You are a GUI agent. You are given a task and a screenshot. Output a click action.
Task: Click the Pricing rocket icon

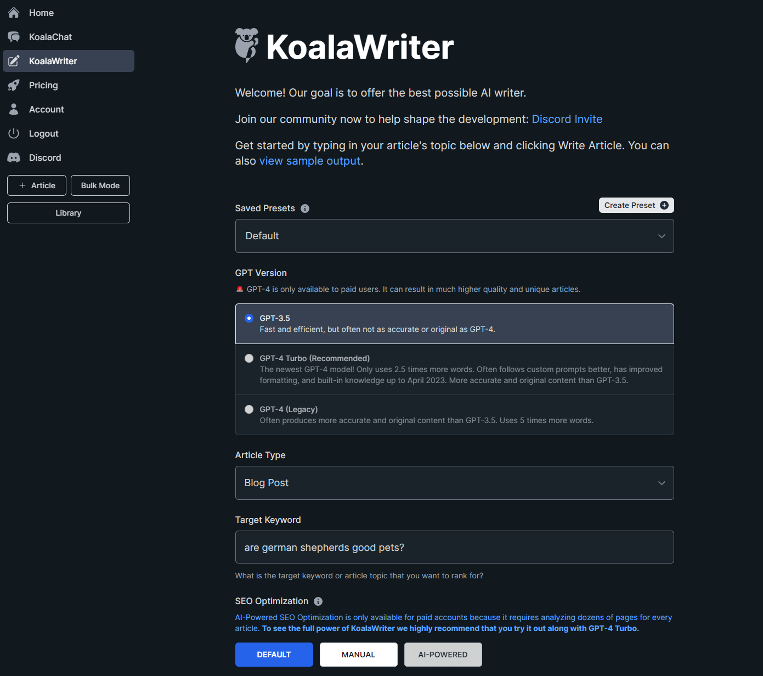point(14,85)
